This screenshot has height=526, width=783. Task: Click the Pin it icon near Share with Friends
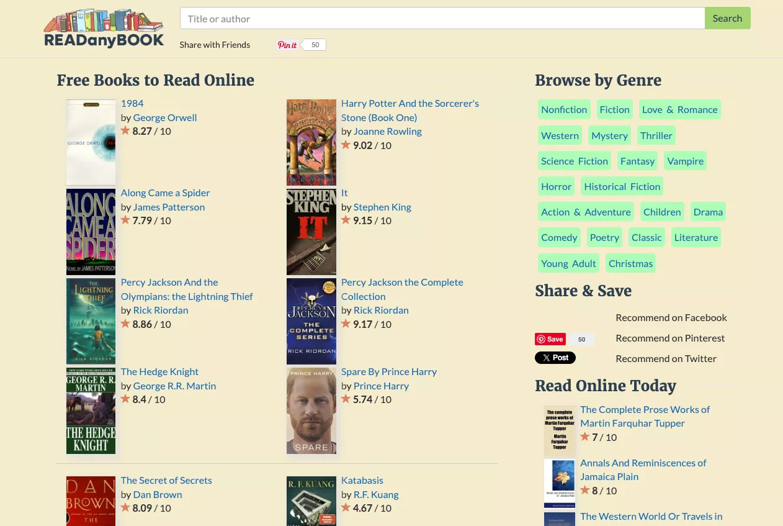click(x=287, y=45)
